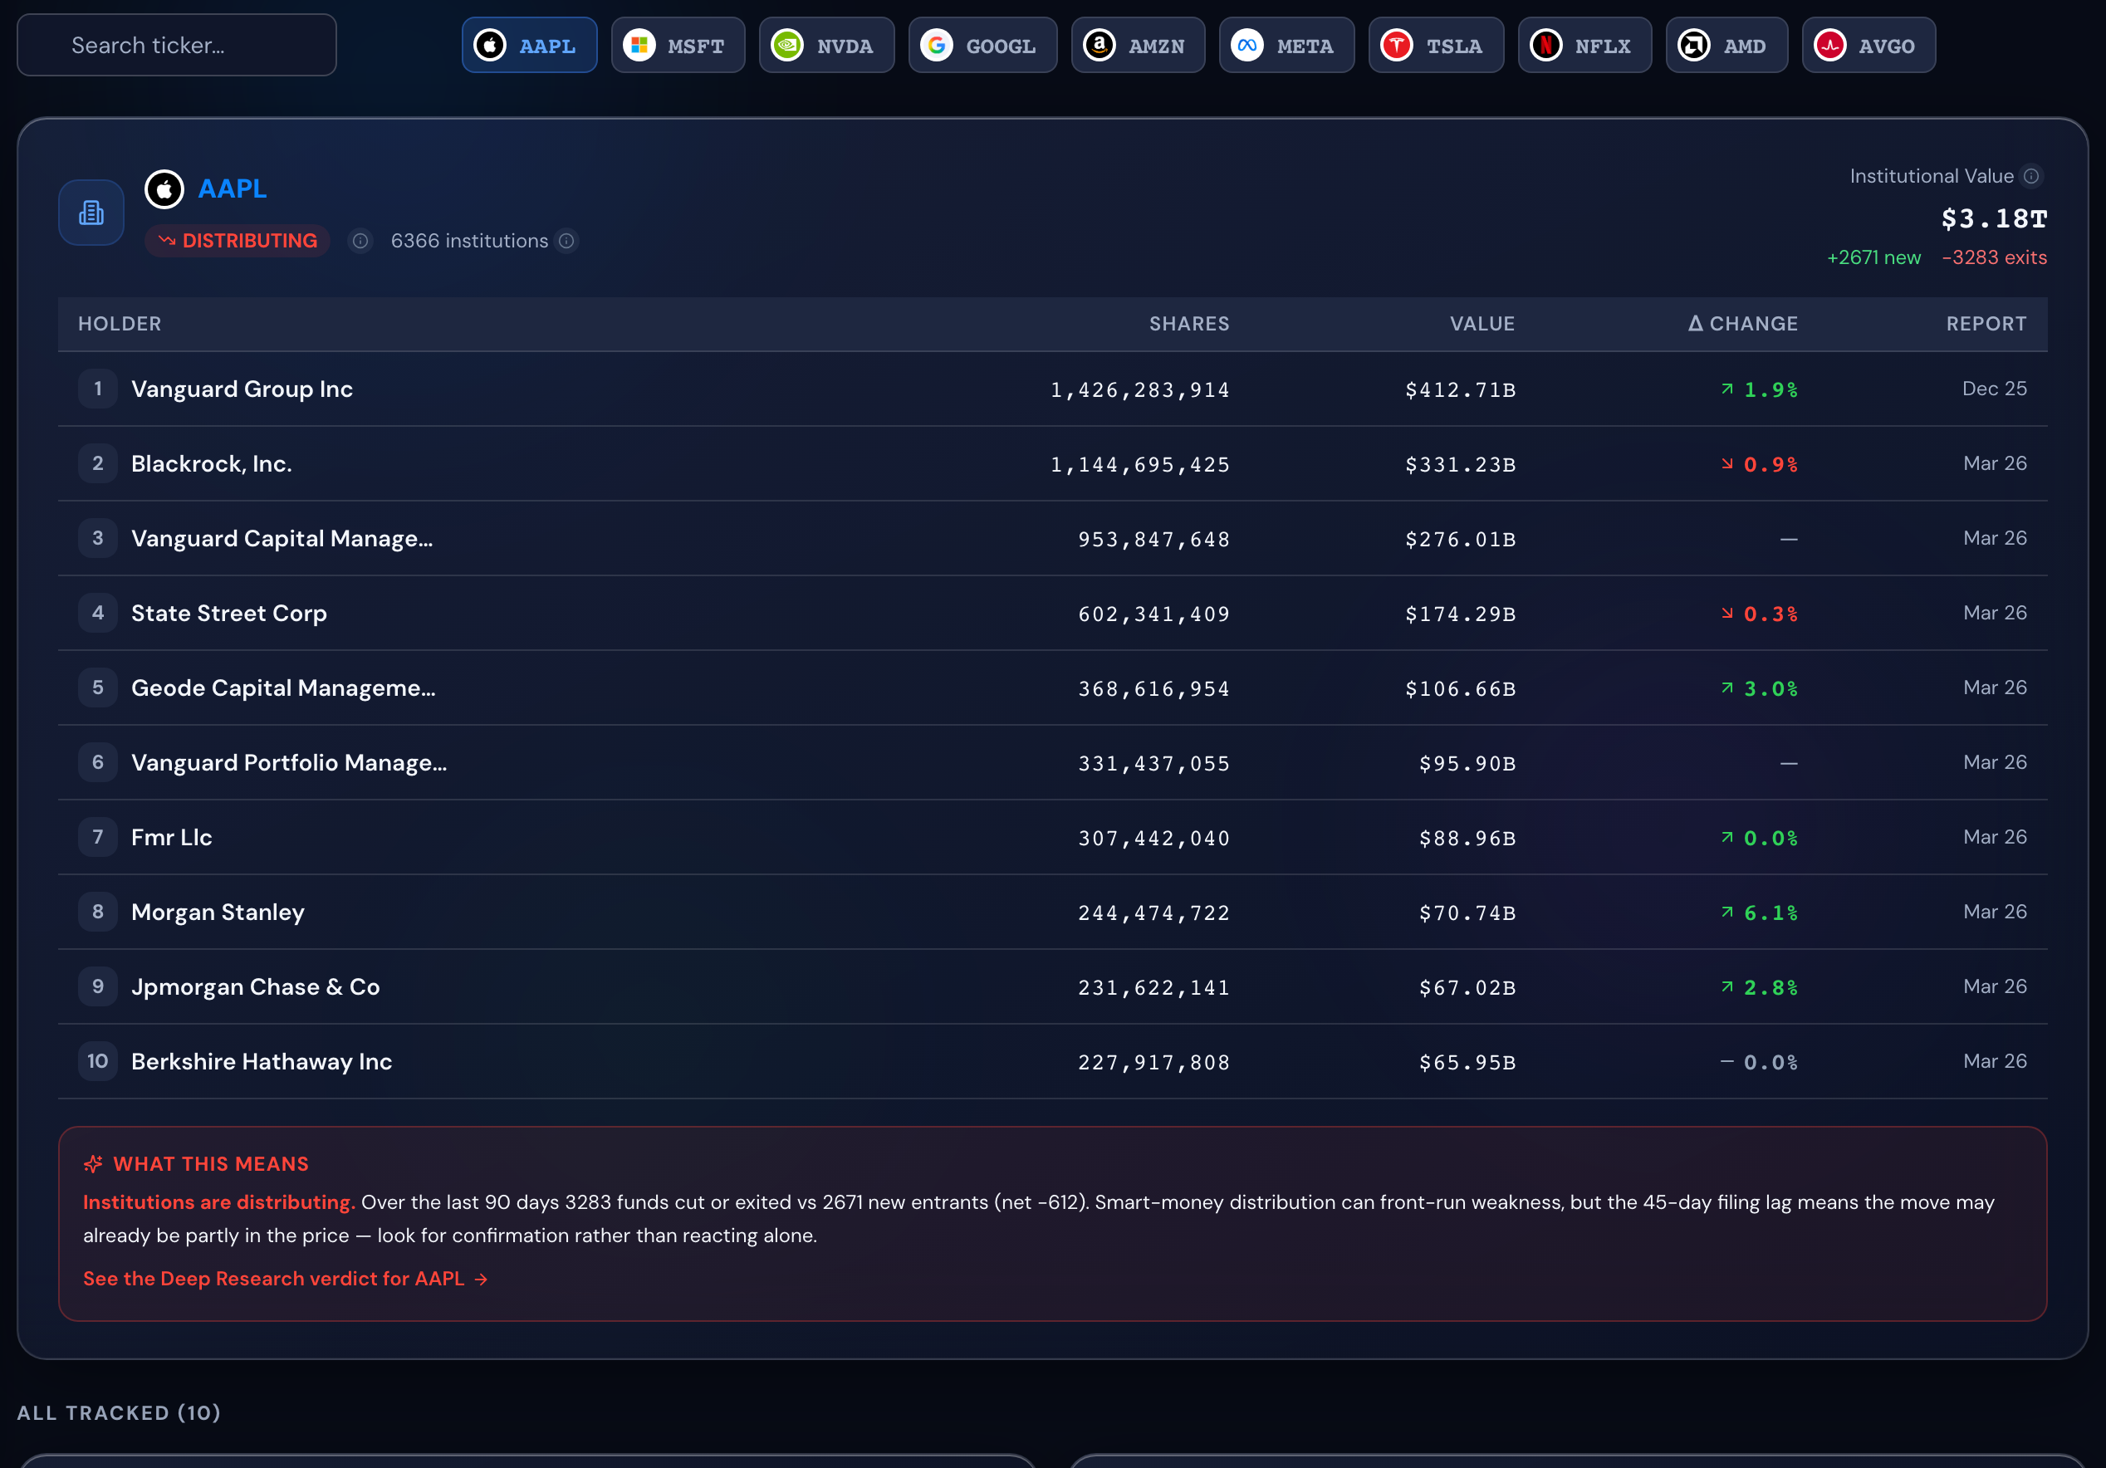Screen dimensions: 2106x1468
Task: Click the Nvidia logo in NVDA tab
Action: click(787, 45)
